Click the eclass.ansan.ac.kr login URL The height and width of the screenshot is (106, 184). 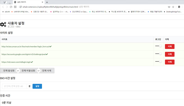coord(25,46)
